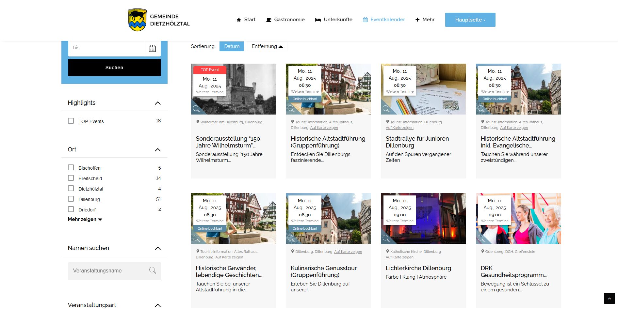This screenshot has height=309, width=618.
Task: Collapse the Namen suchen section
Action: (157, 248)
